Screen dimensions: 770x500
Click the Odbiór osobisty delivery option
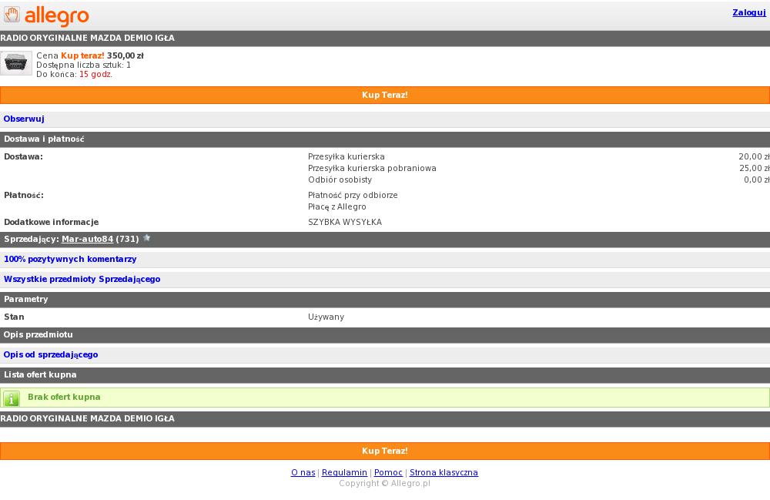pyautogui.click(x=340, y=180)
